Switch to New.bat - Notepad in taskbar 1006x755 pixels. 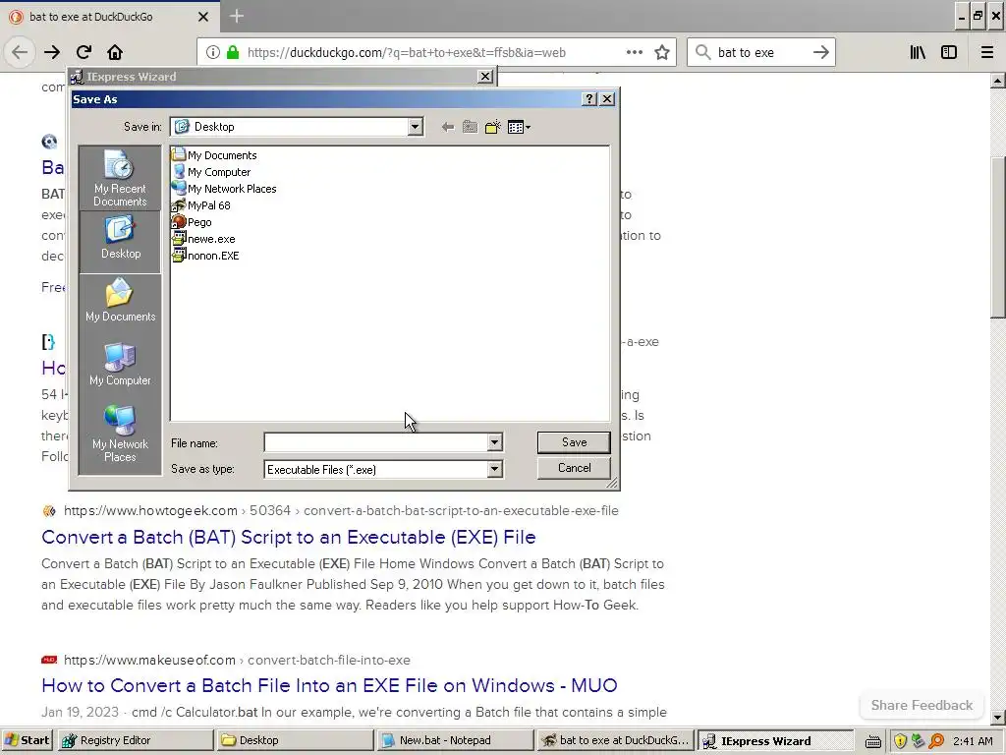(x=455, y=740)
